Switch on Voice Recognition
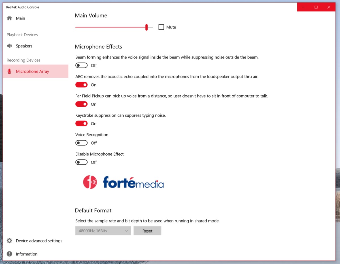Screen dimensions: 340x264 (81, 143)
